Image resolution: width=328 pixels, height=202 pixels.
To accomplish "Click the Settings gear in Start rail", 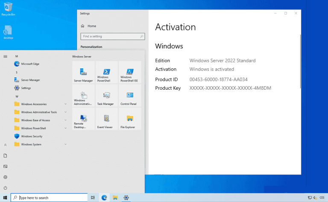I will (x=6, y=177).
